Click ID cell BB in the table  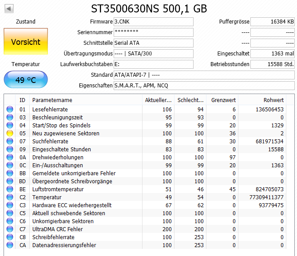tap(23, 173)
